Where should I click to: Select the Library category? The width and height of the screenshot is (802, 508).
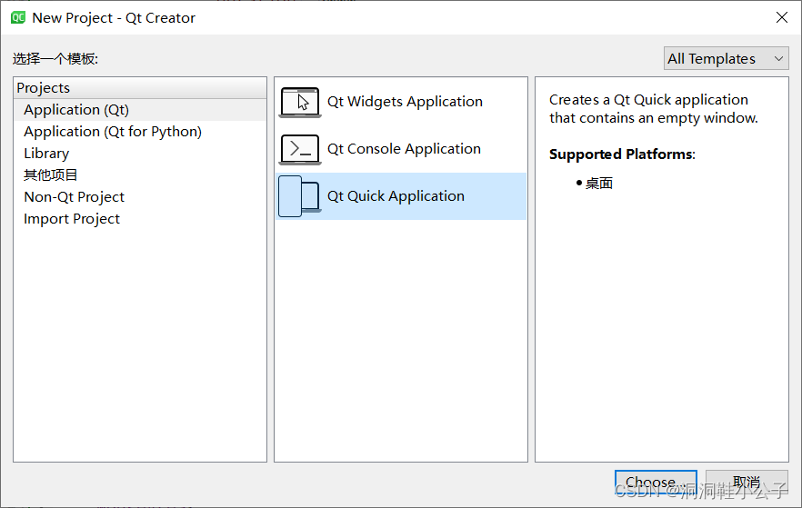click(46, 154)
